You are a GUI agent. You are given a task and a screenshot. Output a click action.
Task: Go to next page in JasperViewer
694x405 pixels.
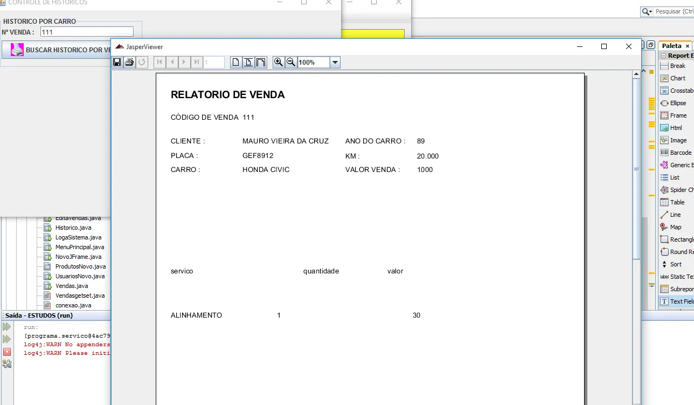pos(184,62)
